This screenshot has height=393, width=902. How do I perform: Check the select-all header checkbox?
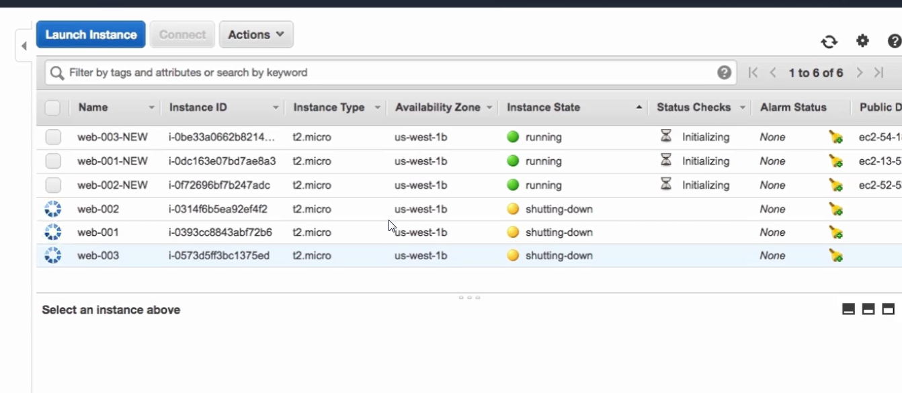pos(52,107)
